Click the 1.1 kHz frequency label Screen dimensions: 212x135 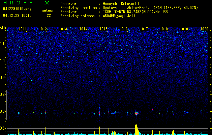3,44
